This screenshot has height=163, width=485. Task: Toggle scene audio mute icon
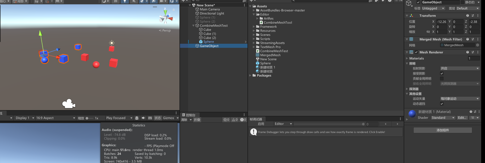coord(134,1)
